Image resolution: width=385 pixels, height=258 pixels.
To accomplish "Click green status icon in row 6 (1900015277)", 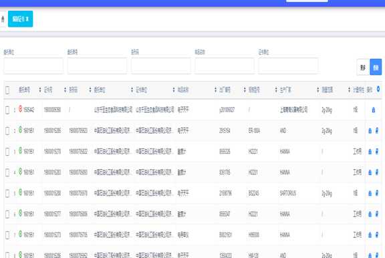I will click(x=20, y=213).
